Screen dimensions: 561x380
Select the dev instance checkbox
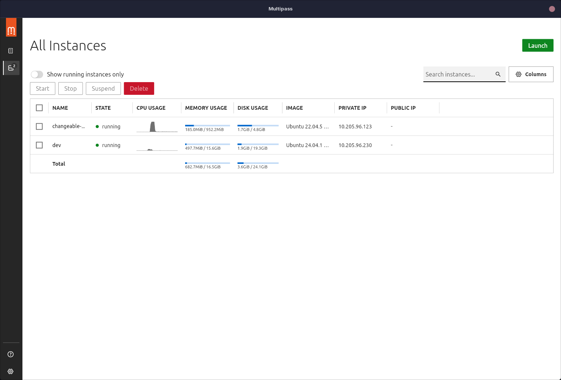point(39,145)
